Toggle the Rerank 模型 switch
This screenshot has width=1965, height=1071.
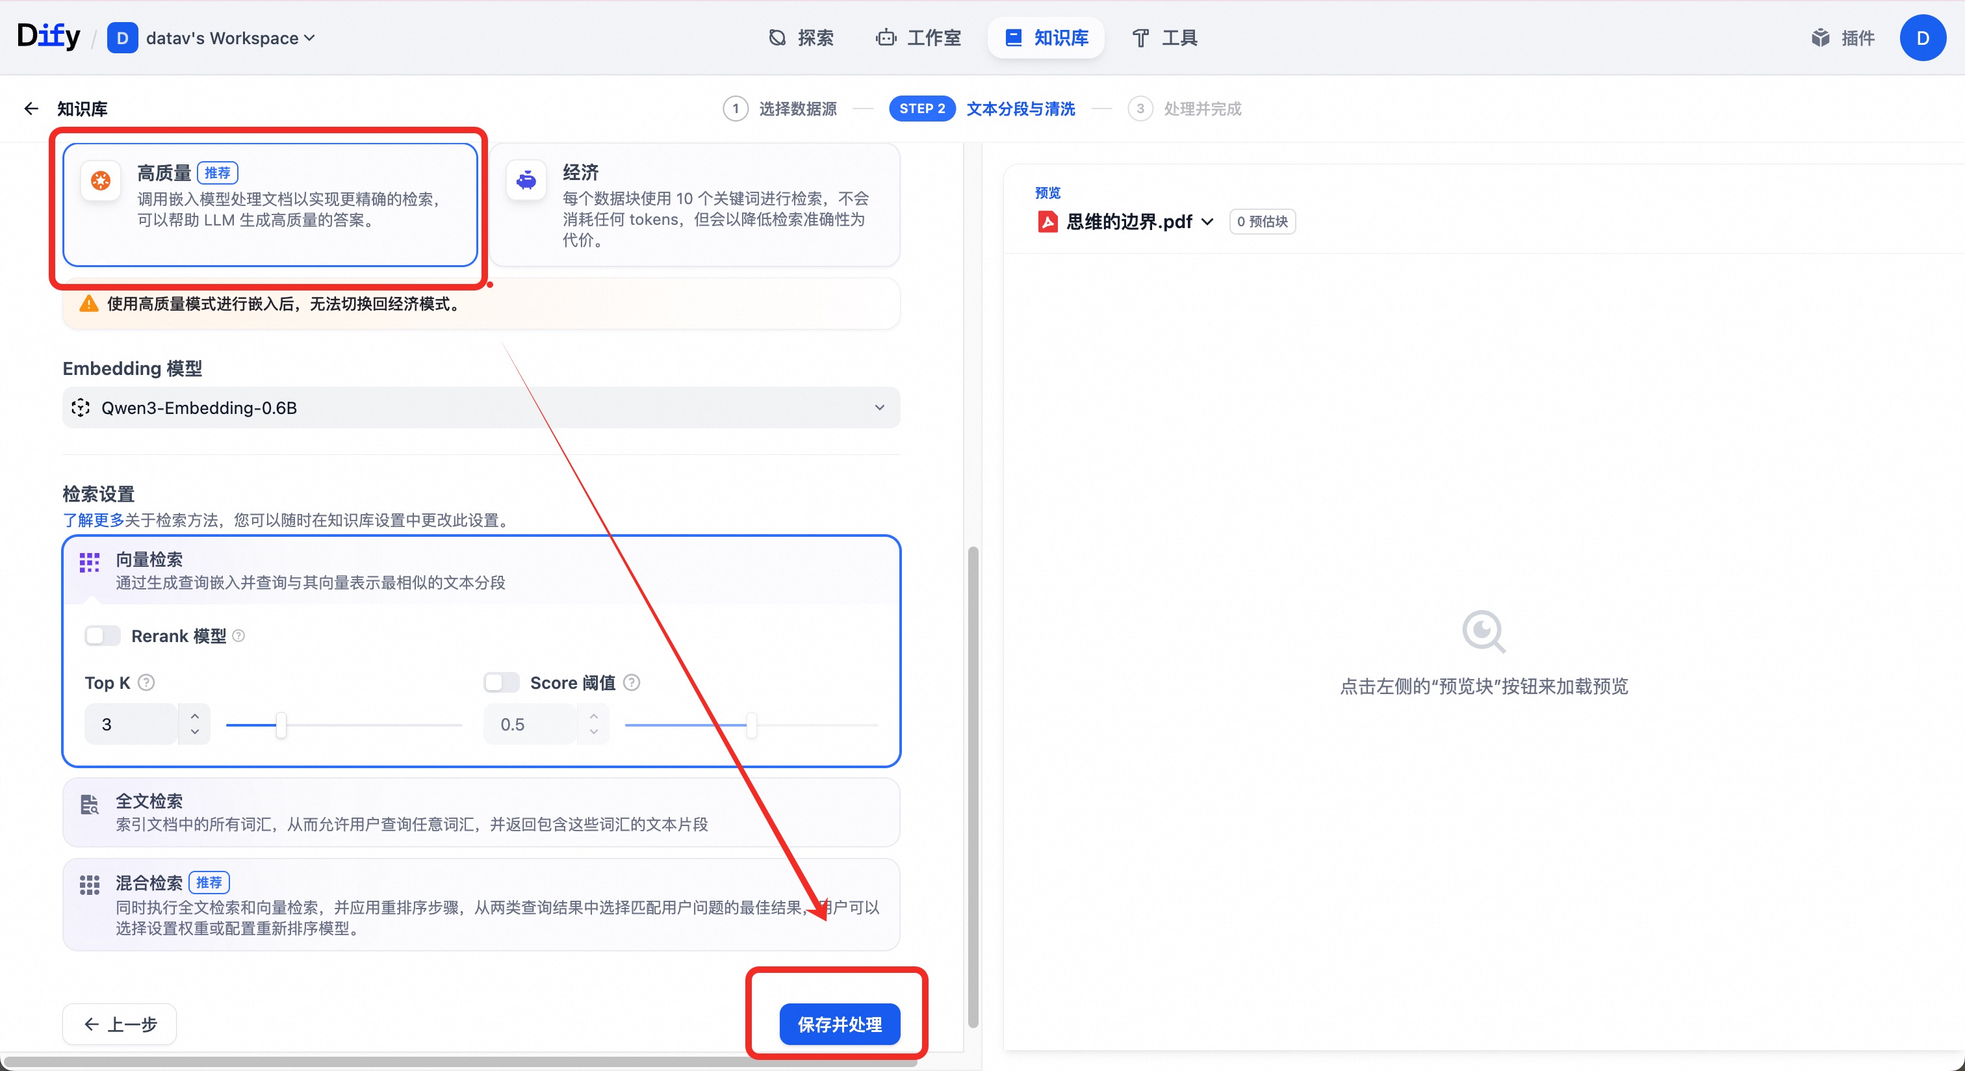[103, 636]
